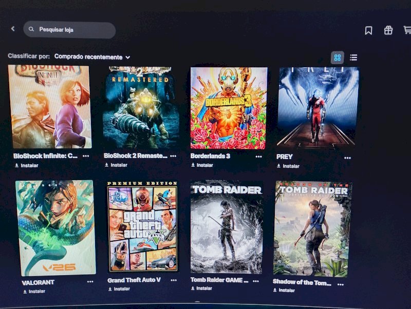Screen dimensions: 411x309
Task: Install VALORANT via Instalar
Action: tap(34, 292)
